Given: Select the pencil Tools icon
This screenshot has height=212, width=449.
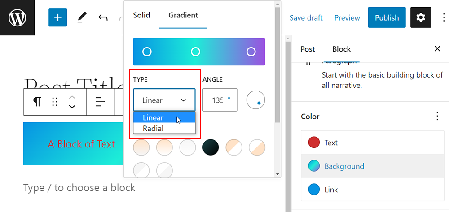Looking at the screenshot, I should [80, 18].
